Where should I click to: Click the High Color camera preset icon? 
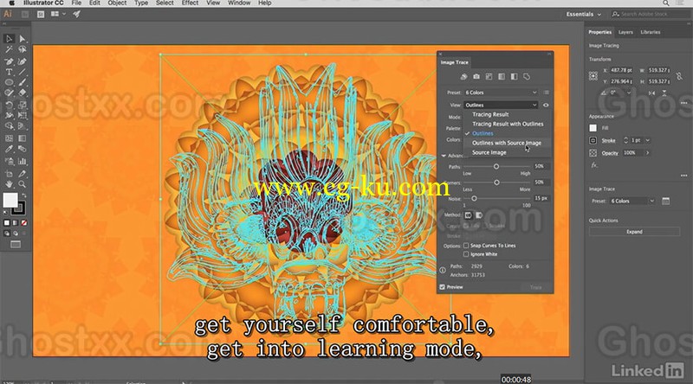(x=476, y=77)
